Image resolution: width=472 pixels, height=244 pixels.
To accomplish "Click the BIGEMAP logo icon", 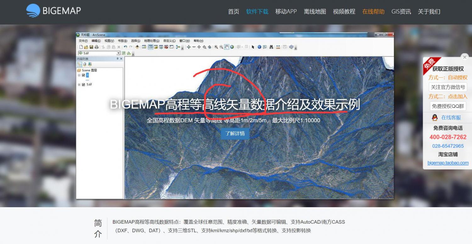I will click(x=33, y=11).
